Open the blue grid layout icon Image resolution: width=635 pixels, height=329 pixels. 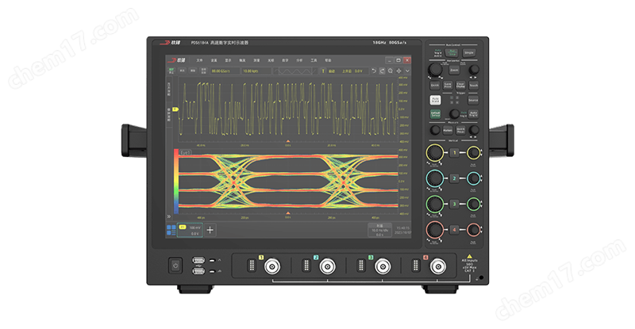171,229
